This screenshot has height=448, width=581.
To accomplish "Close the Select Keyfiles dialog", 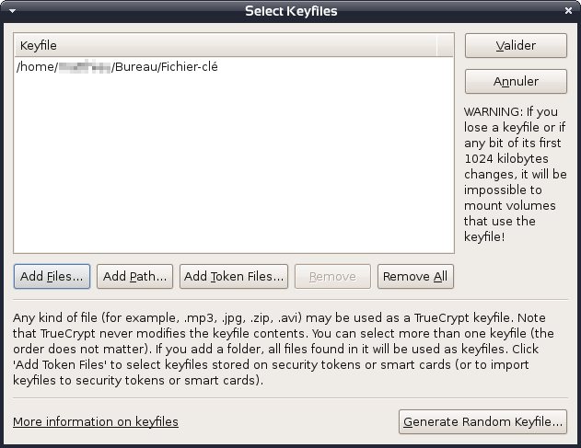I will tap(568, 11).
